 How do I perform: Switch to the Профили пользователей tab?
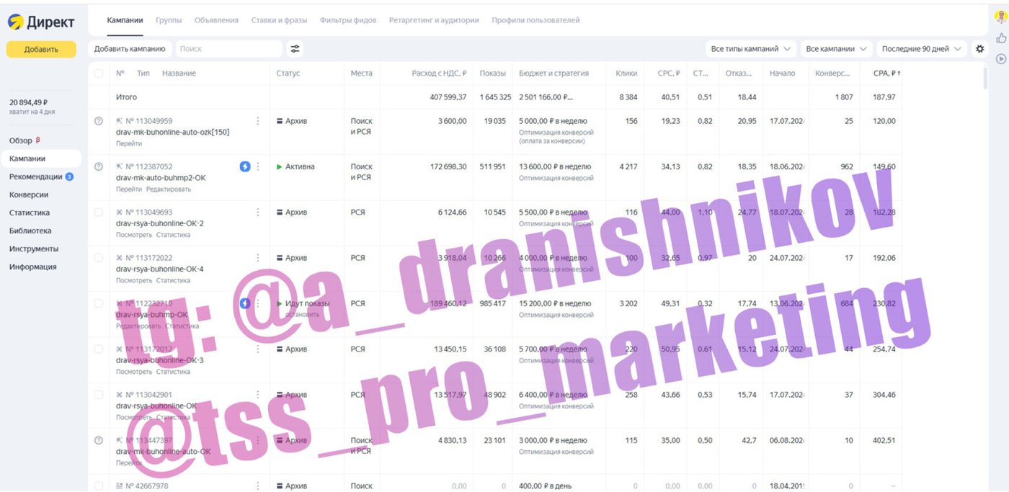tap(535, 20)
